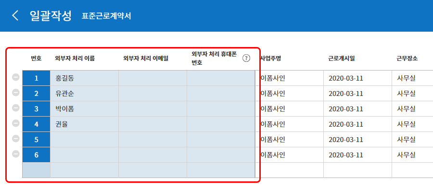The image size is (433, 190).
Task: Remove row 1 with minus icon
Action: pos(16,78)
